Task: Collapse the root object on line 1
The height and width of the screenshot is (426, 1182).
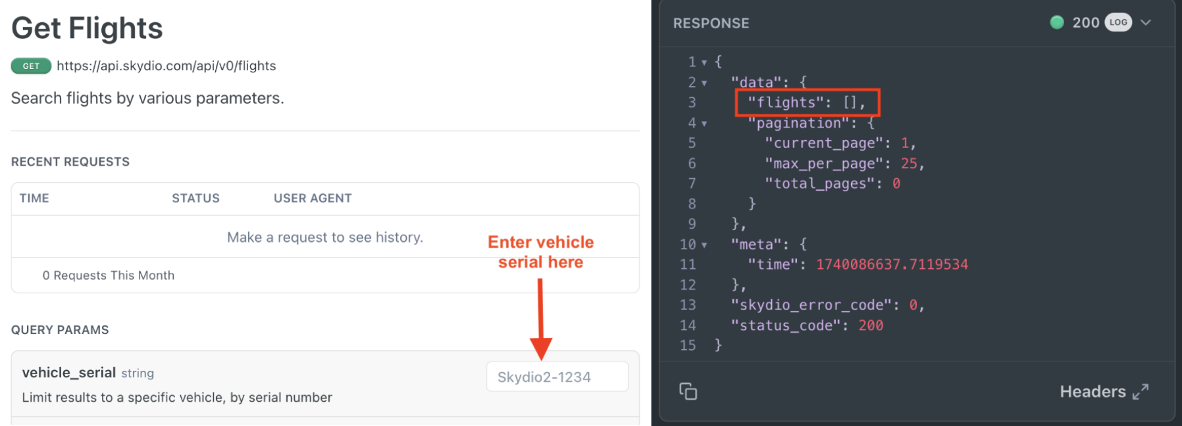Action: tap(704, 62)
